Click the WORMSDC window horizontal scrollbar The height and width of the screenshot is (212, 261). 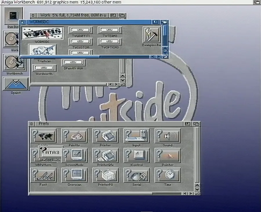tap(85, 57)
